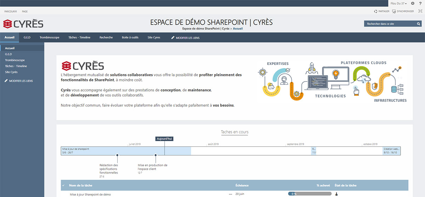This screenshot has height=197, width=425.
Task: Sort by Échéance column header
Action: (x=242, y=185)
